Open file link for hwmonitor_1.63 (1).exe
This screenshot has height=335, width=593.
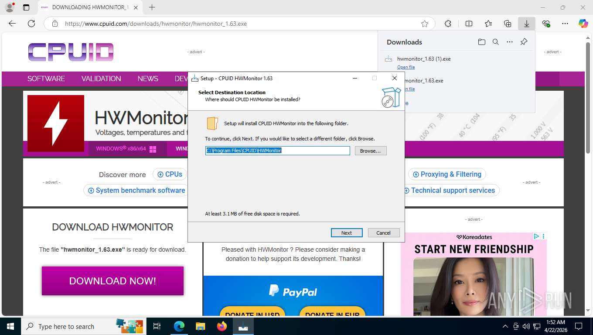[406, 67]
